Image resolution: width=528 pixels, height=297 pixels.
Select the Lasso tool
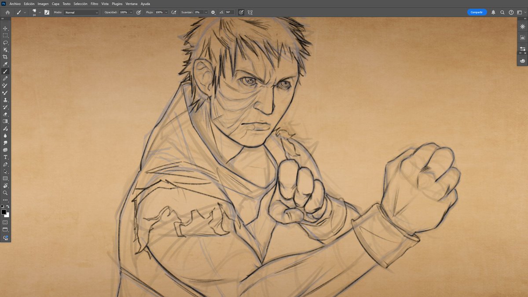coord(5,43)
